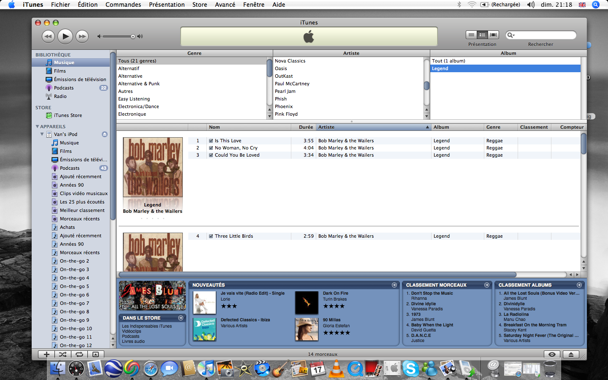Uncheck the No Woman, No Cry track
Screen dimensions: 608x380
[x=211, y=148]
